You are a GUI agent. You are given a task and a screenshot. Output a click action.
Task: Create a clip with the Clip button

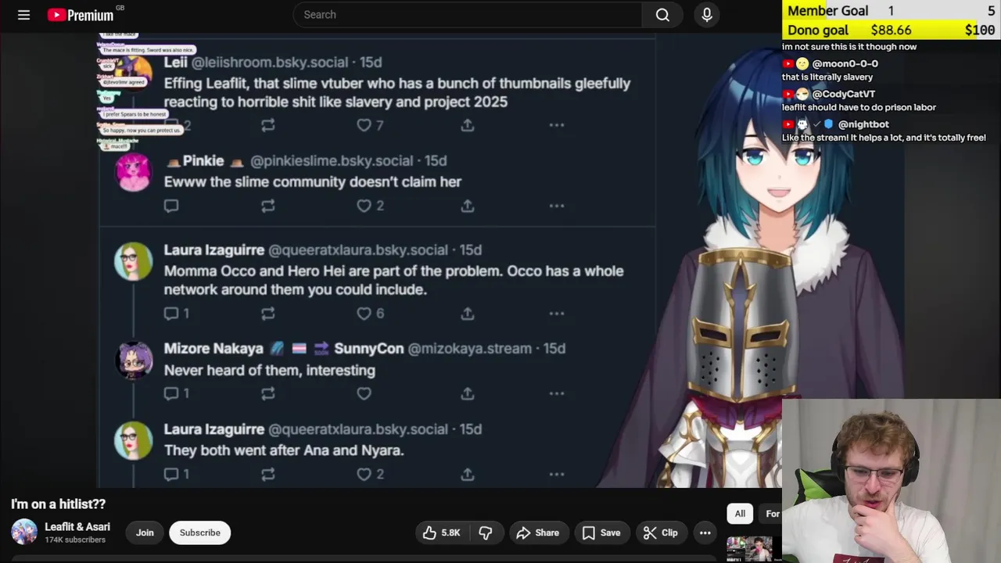pos(661,533)
